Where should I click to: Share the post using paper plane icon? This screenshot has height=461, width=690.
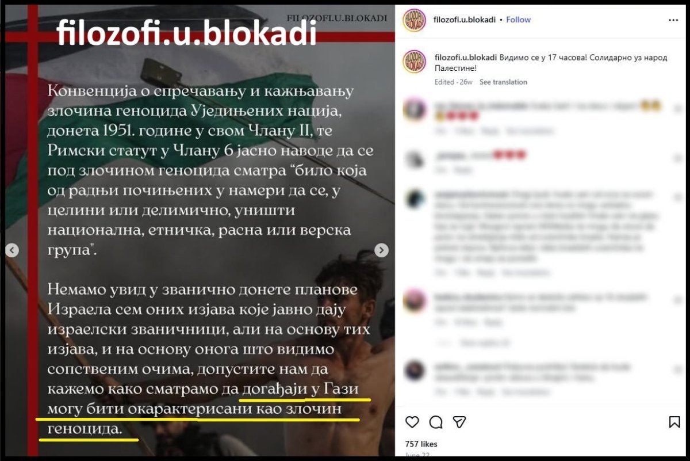[x=459, y=422]
